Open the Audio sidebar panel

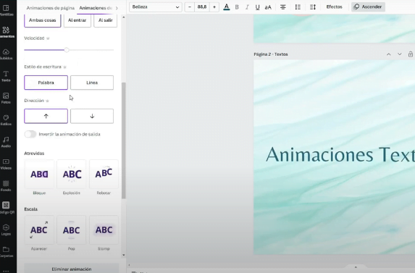6,142
